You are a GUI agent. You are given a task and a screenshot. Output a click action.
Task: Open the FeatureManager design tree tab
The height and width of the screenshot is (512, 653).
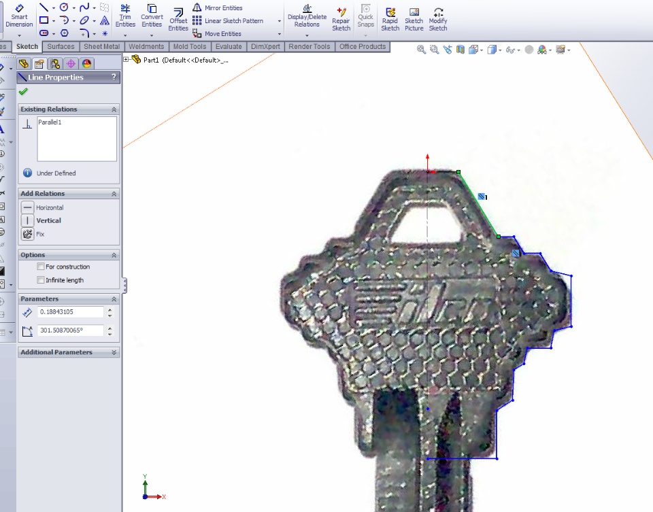click(x=24, y=64)
